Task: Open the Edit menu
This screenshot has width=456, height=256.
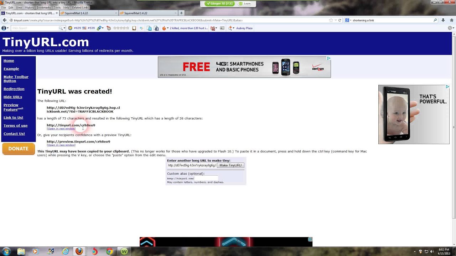Action: 11,7
